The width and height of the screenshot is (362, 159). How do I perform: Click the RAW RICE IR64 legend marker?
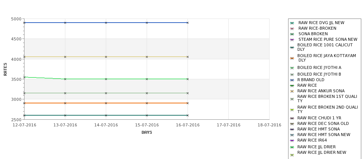pyautogui.click(x=292, y=140)
